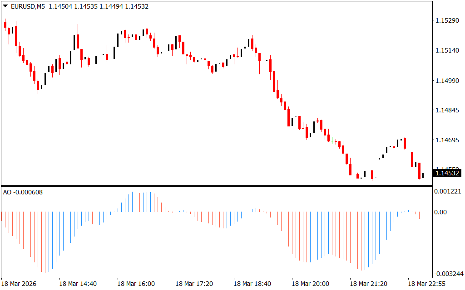The height and width of the screenshot is (290, 465).
Task: Click the 1.15290 price axis label
Action: (x=447, y=21)
